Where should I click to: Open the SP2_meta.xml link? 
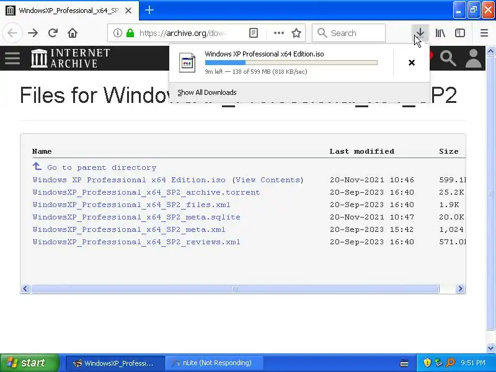[x=129, y=229]
